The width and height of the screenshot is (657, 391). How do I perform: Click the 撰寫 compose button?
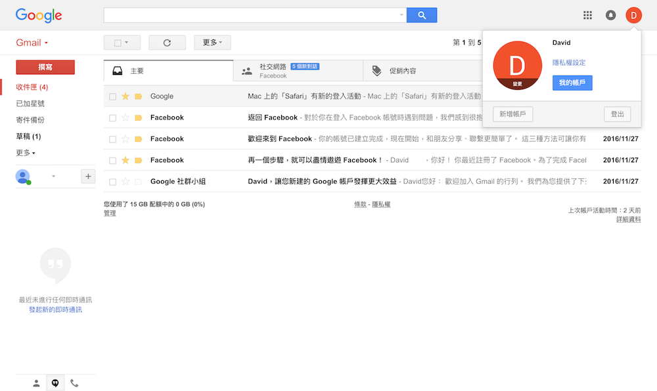(45, 67)
